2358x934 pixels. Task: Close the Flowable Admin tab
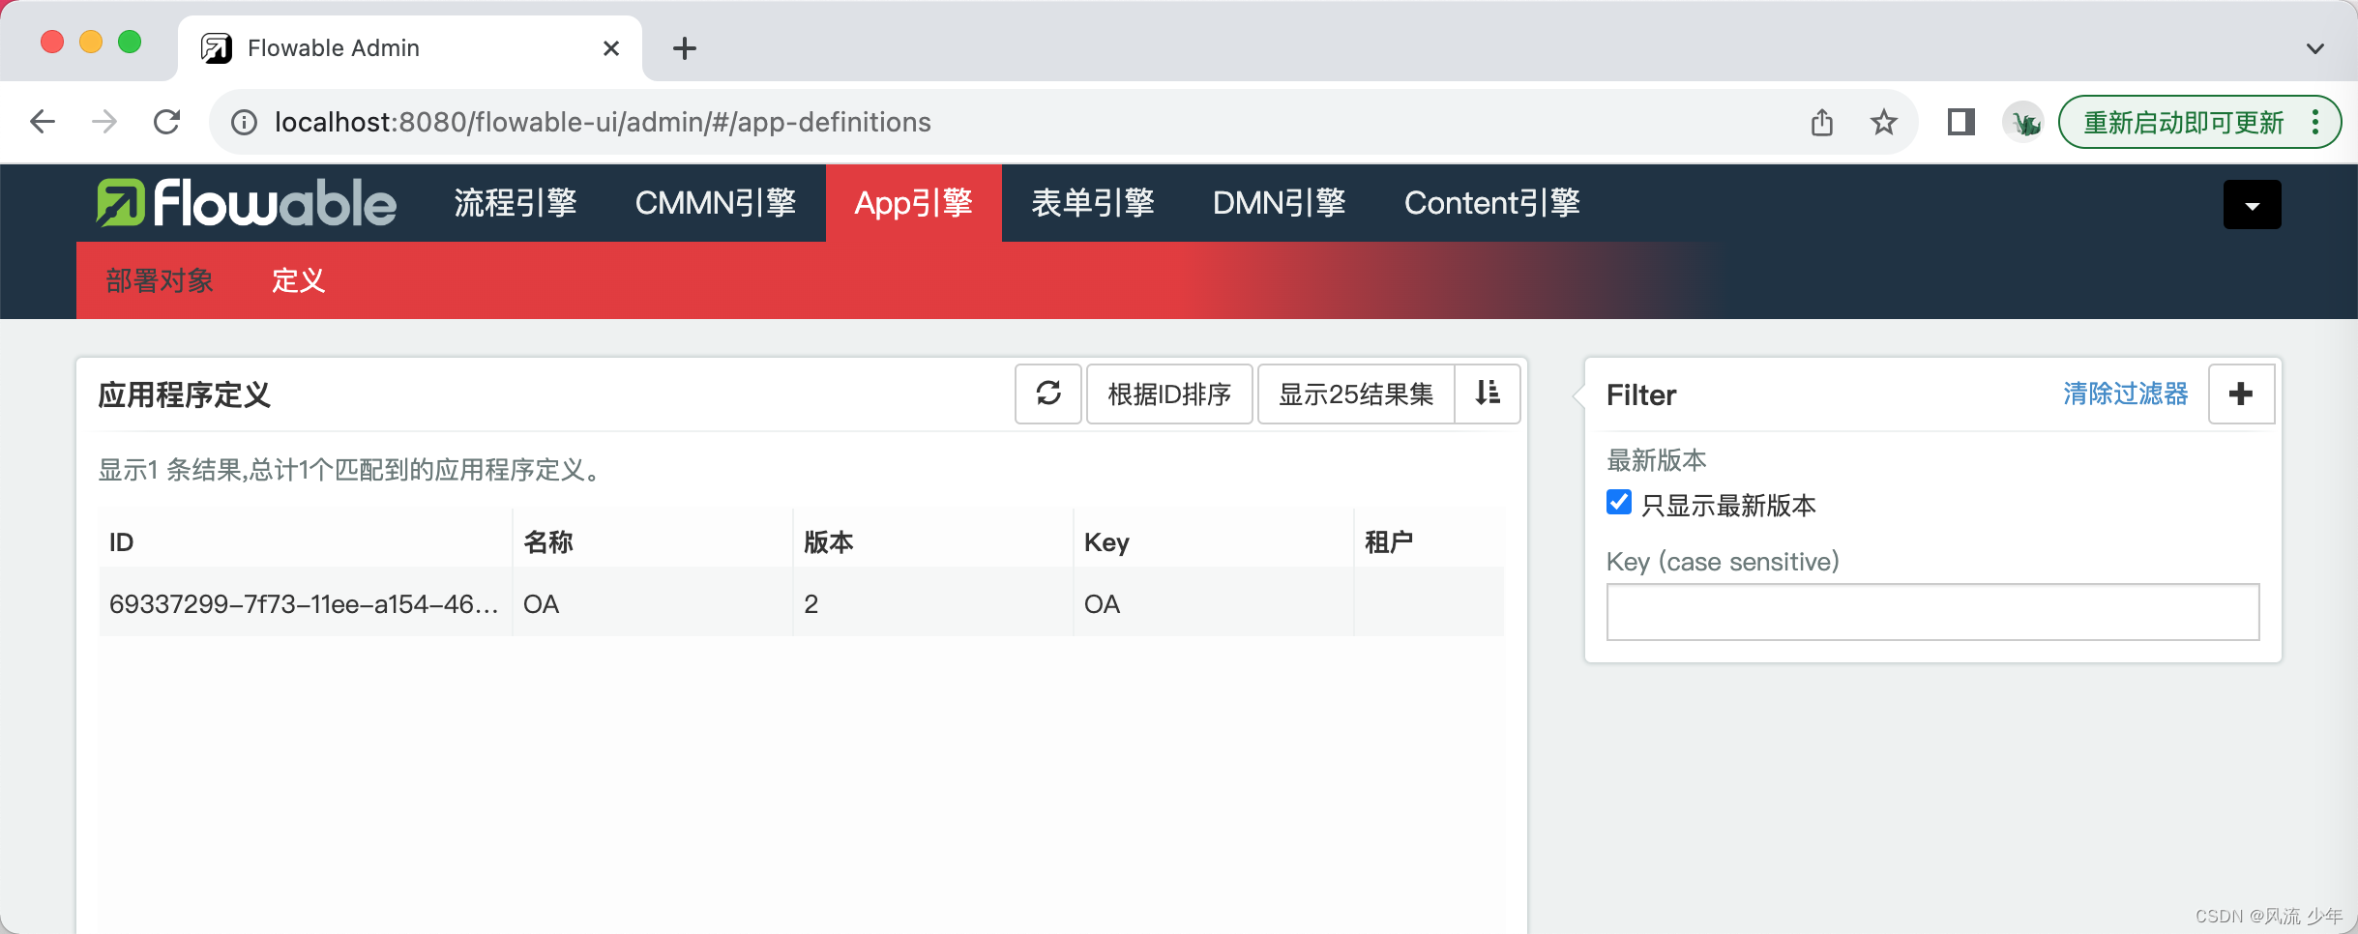pos(611,48)
